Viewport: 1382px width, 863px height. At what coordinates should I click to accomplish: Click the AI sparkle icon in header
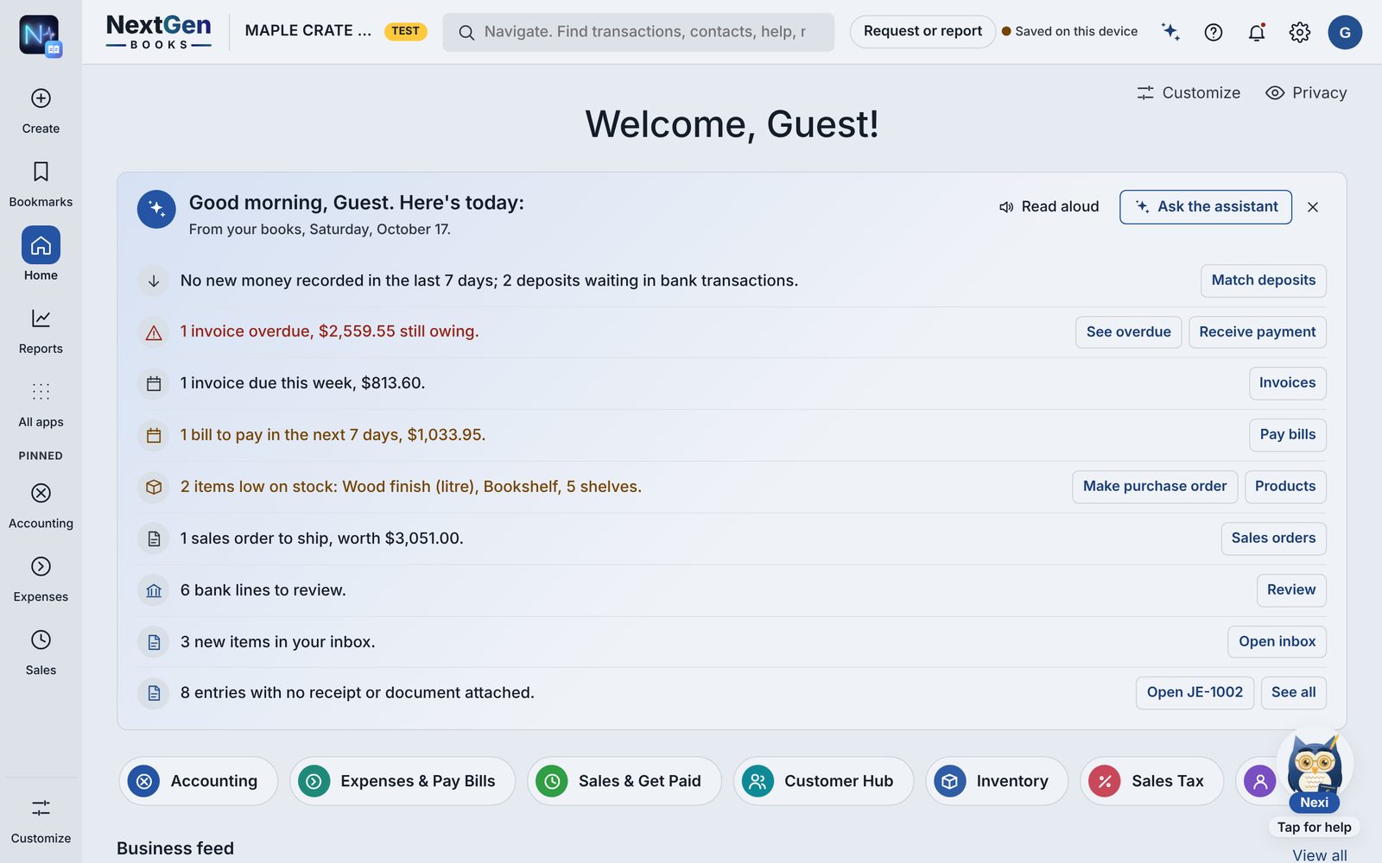click(1170, 32)
